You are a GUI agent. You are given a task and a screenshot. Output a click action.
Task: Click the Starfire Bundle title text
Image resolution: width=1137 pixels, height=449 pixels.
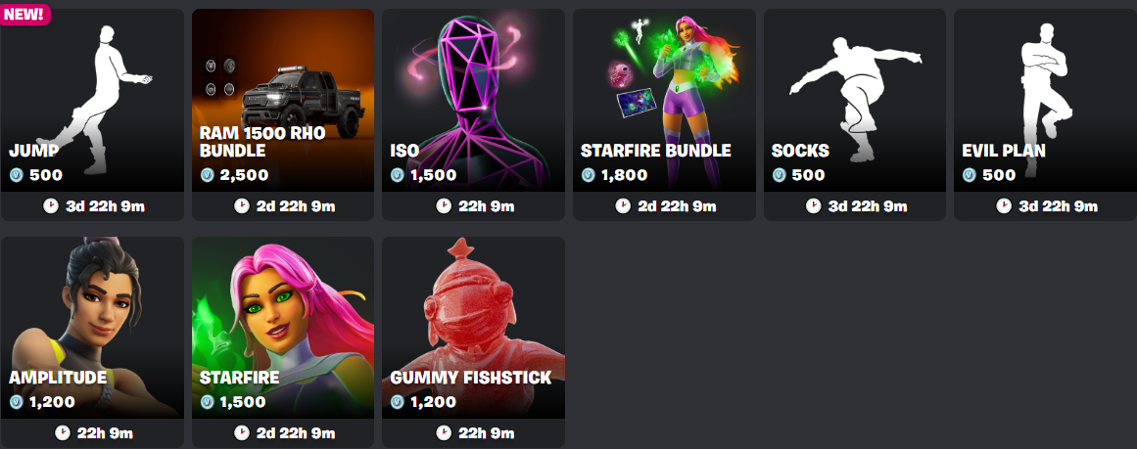[655, 151]
